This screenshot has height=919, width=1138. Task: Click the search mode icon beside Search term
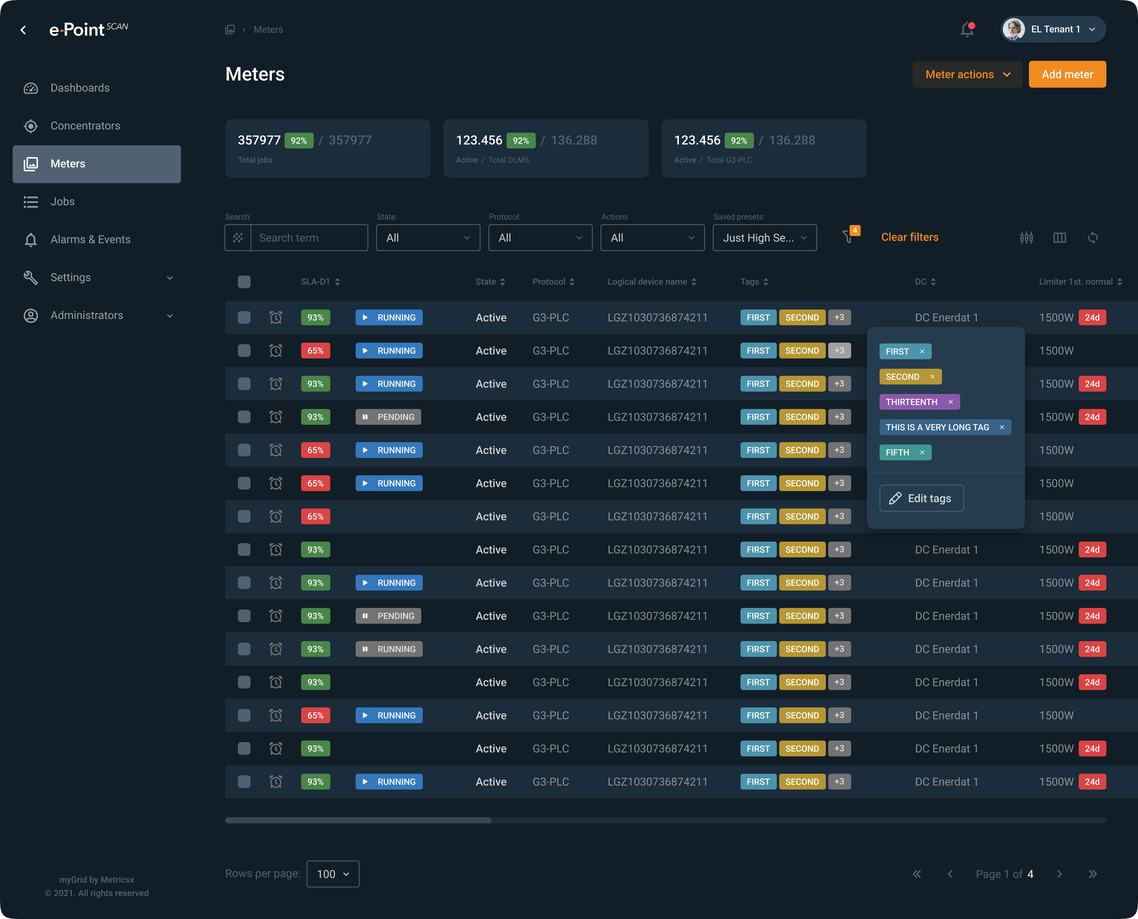pos(238,238)
